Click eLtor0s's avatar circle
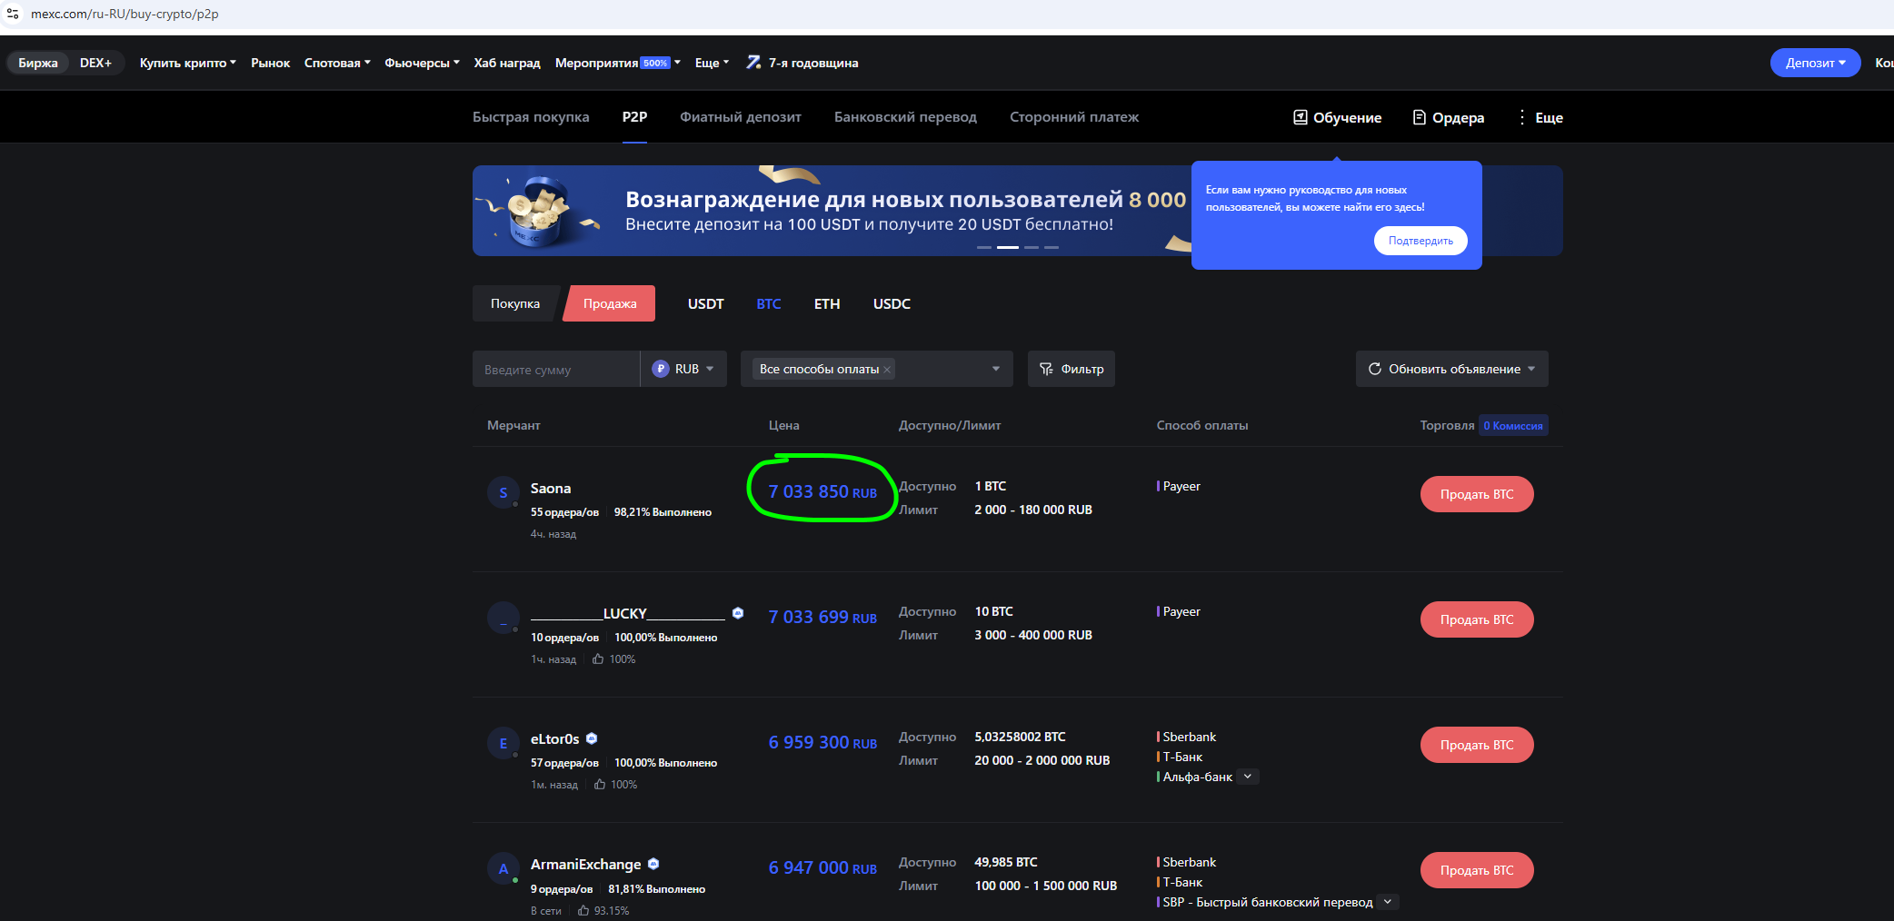The width and height of the screenshot is (1894, 921). pos(503,743)
